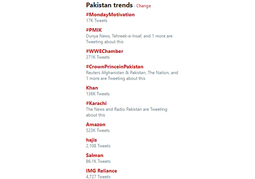This screenshot has width=255, height=179.
Task: Select the Amazon trending topic
Action: point(95,124)
